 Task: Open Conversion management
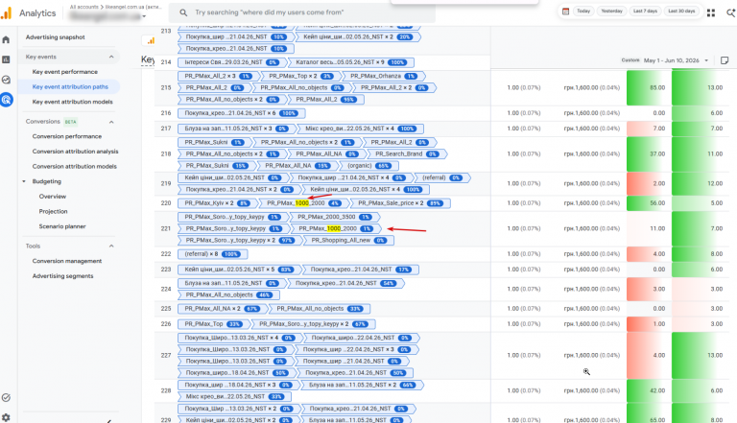(x=67, y=261)
